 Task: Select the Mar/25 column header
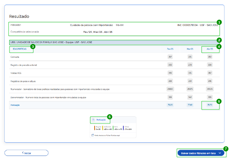[x=190, y=49]
